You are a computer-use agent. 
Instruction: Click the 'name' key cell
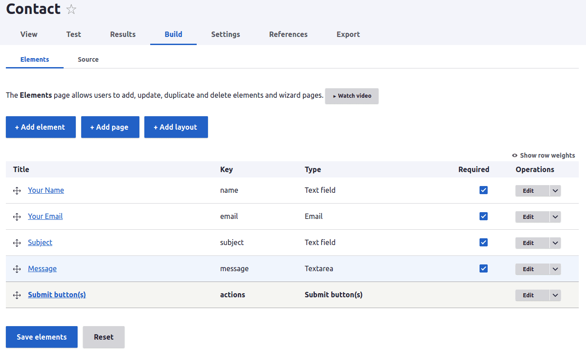click(229, 190)
